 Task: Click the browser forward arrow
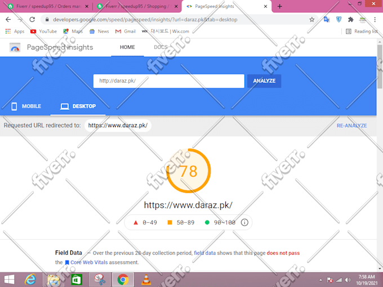click(20, 20)
